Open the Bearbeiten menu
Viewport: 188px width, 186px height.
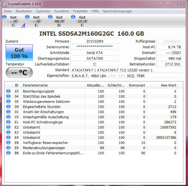pyautogui.click(x=24, y=11)
